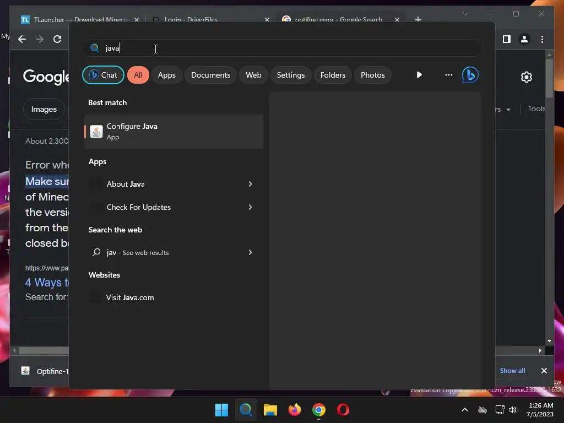Open a new Chrome tab

417,19
